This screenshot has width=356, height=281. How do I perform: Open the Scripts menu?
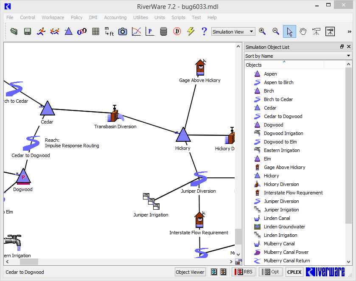click(x=178, y=17)
